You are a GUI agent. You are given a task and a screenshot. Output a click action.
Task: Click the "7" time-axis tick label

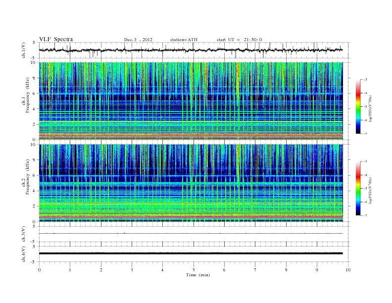tap(255, 270)
